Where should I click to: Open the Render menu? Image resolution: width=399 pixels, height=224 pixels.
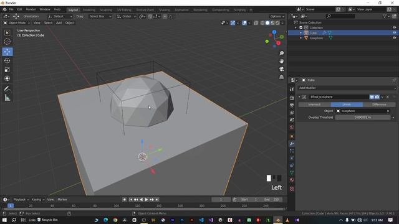(31, 9)
